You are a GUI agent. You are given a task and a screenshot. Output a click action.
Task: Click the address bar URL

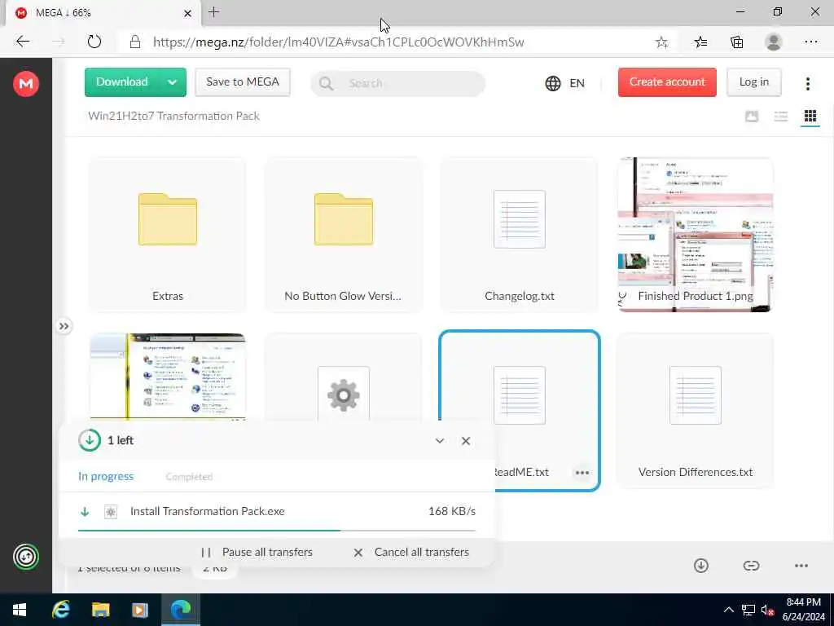pos(338,42)
